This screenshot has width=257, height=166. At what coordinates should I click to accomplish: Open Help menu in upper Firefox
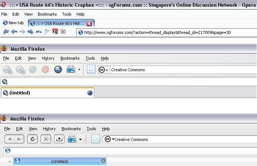pos(105,58)
